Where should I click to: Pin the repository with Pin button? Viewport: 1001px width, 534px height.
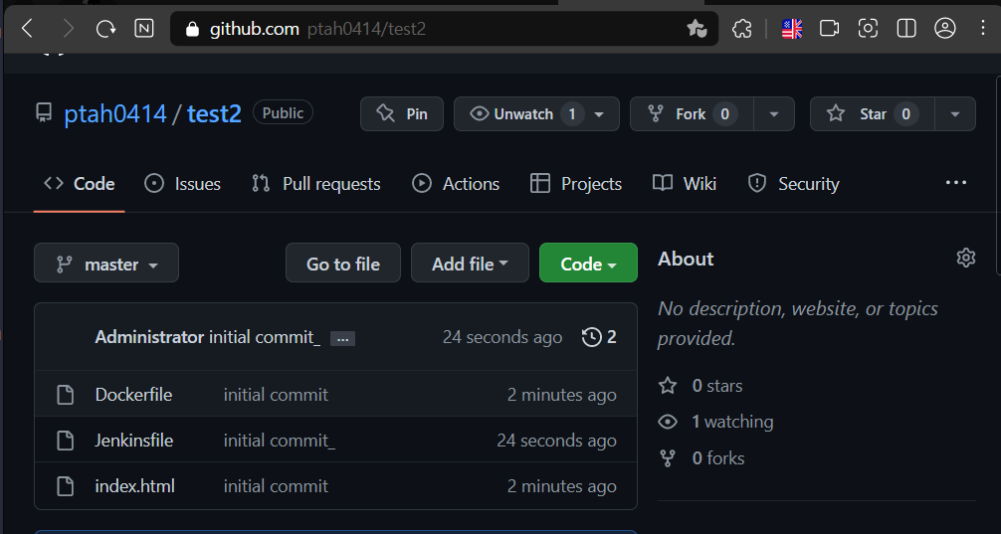(402, 114)
